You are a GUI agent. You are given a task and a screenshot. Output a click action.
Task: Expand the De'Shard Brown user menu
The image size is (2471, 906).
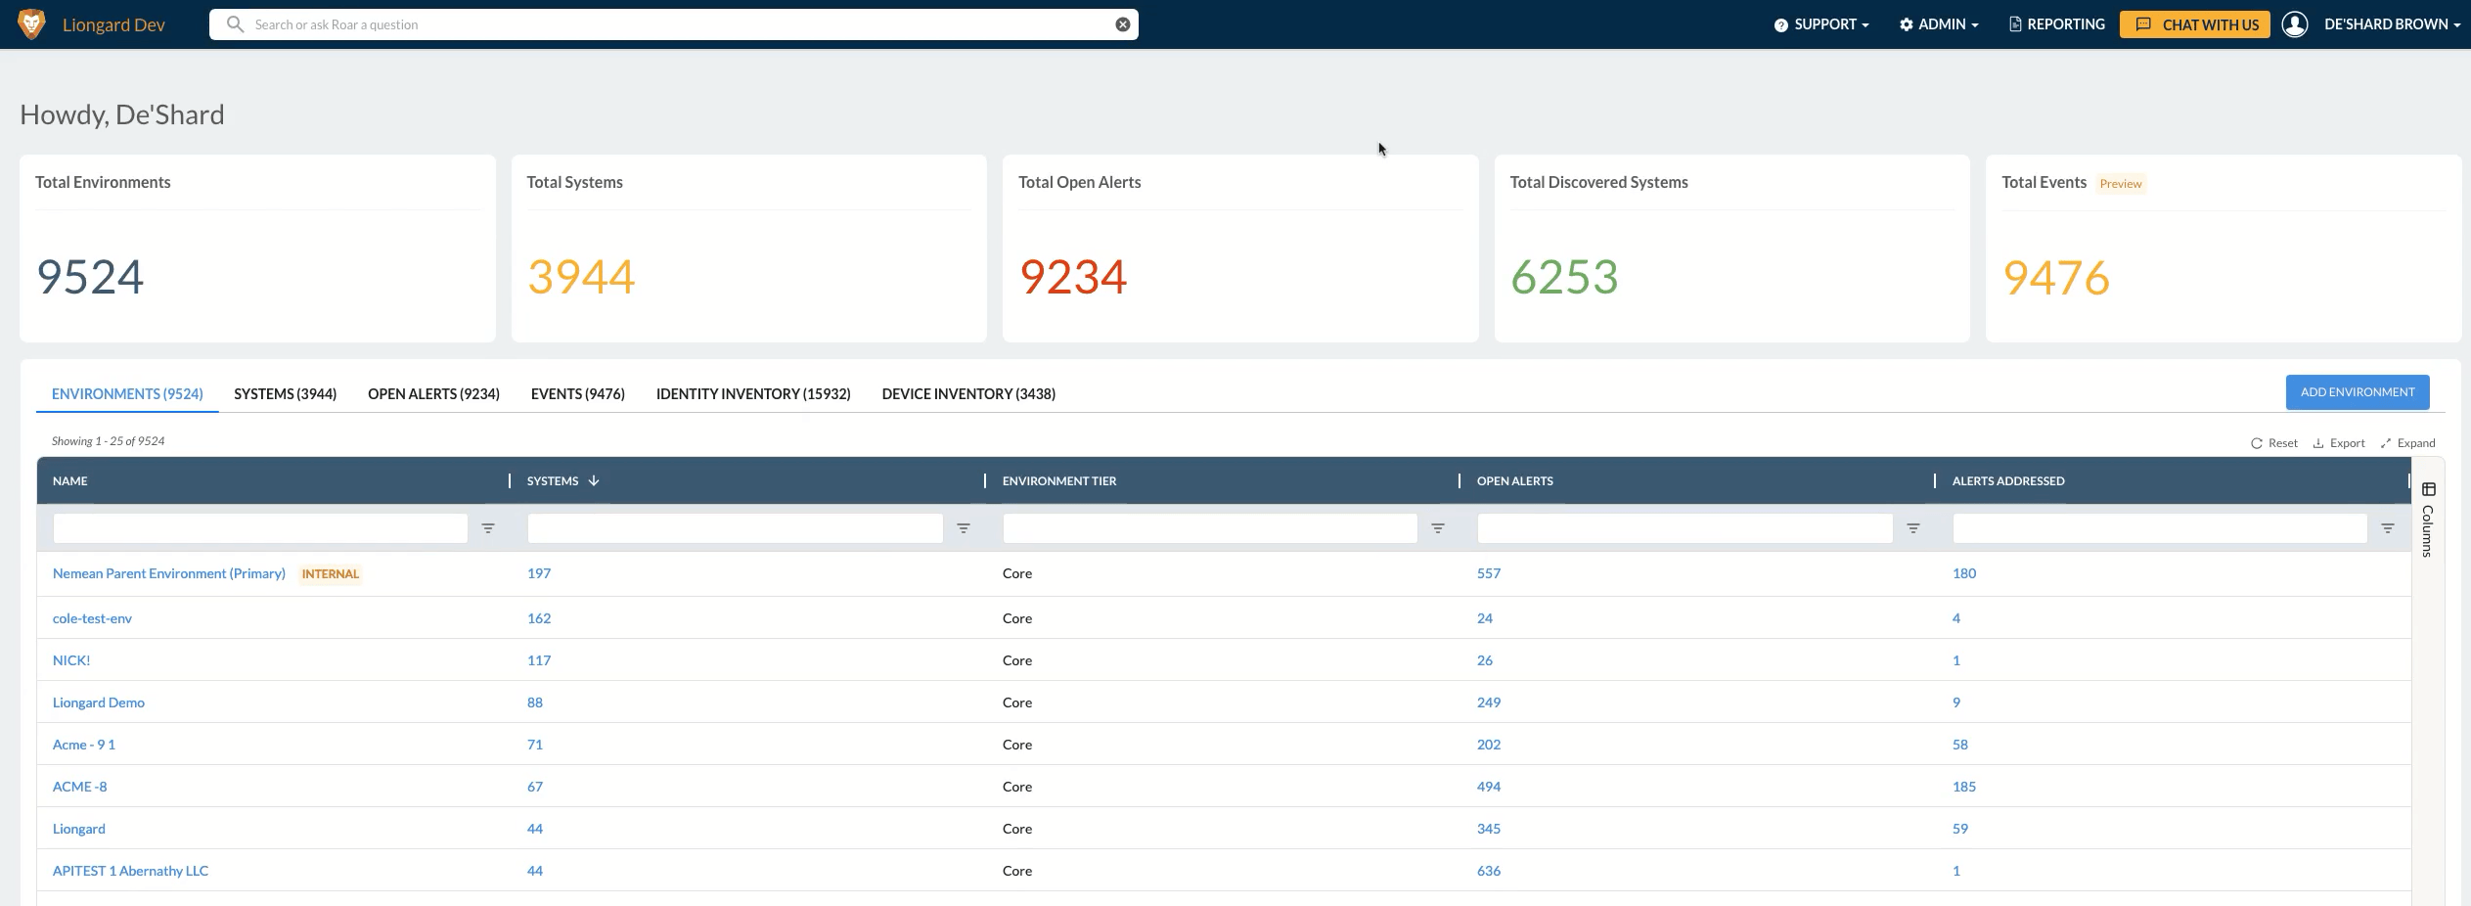pos(2391,24)
